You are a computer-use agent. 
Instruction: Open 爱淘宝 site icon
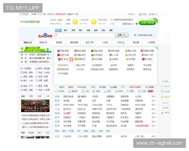59,59
